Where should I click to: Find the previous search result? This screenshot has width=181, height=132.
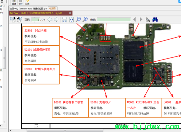135,20
